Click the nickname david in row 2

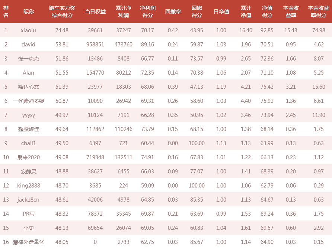(x=28, y=45)
